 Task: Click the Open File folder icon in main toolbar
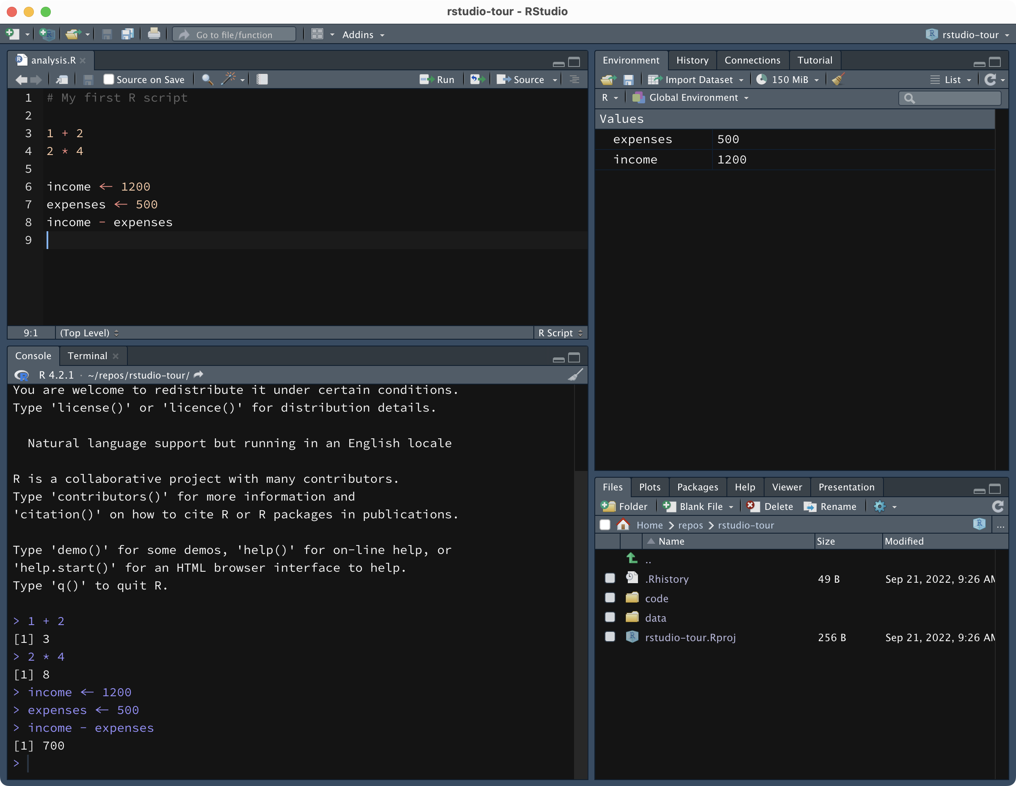[74, 34]
